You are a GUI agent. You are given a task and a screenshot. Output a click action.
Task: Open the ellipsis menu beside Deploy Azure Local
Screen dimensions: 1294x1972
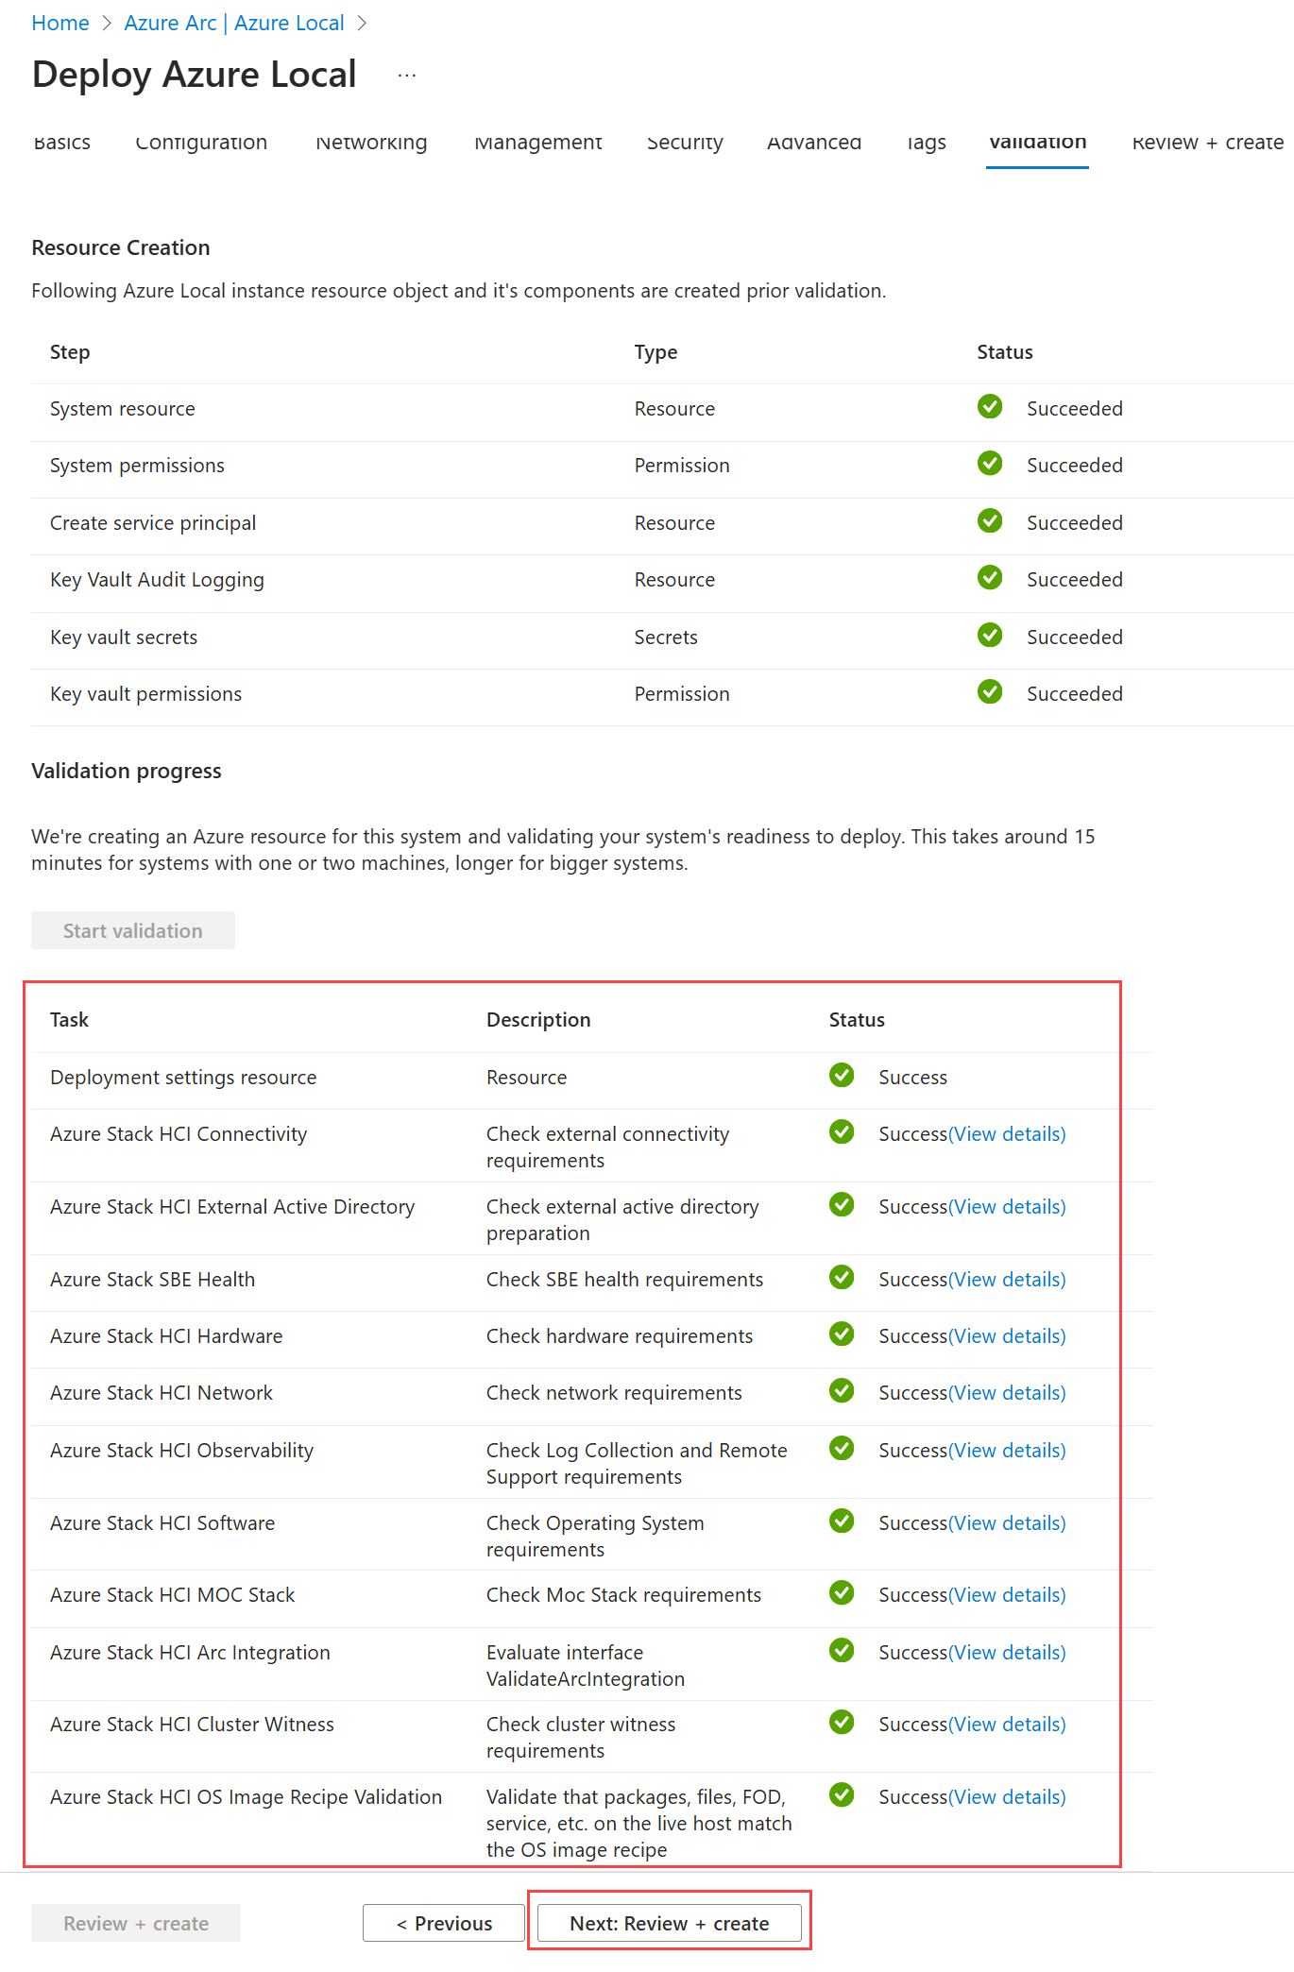(x=407, y=76)
